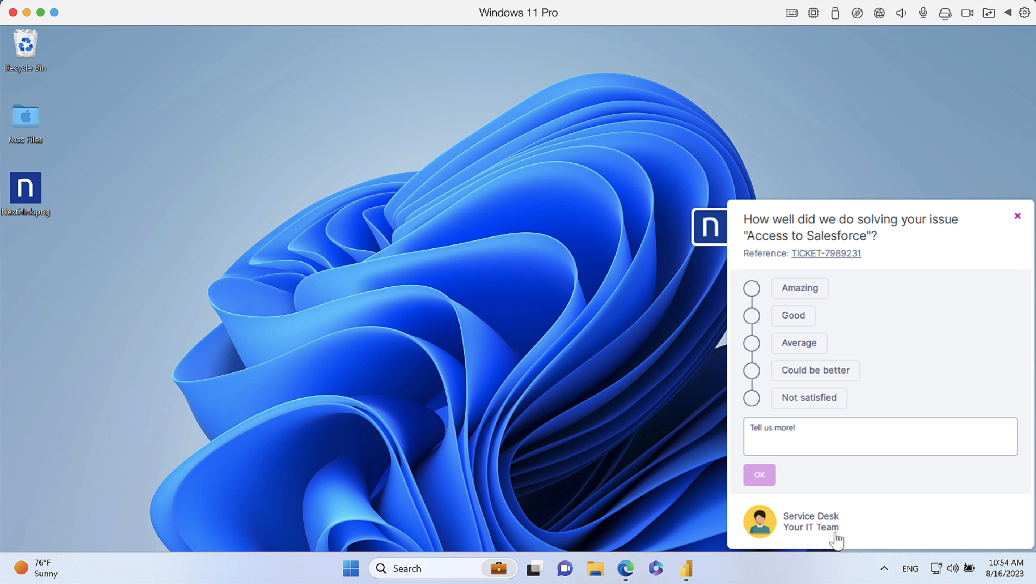Choose the Not satisfied radio button
The height and width of the screenshot is (584, 1036).
(x=751, y=398)
